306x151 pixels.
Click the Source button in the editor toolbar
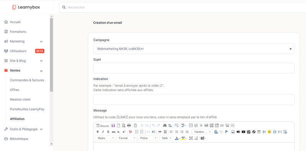(x=103, y=126)
